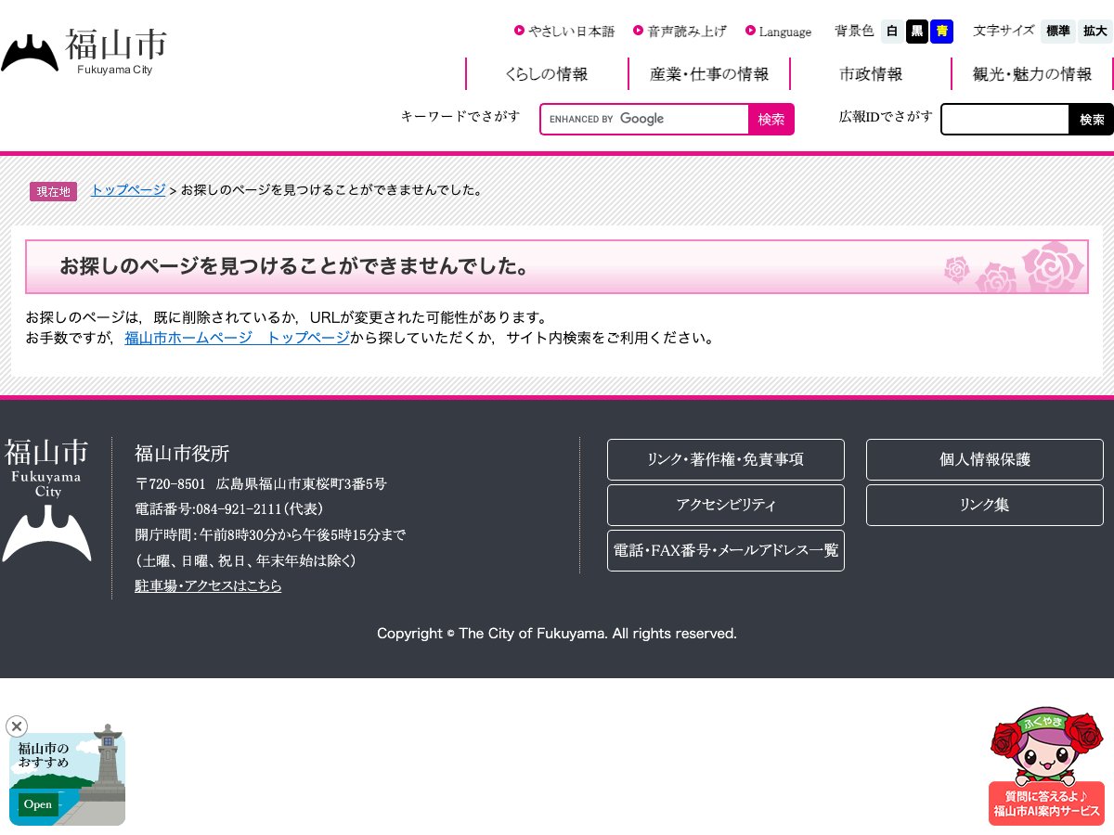Open 産業・仕事の情報 menu
Viewport: 1114px width, 835px height.
point(709,74)
